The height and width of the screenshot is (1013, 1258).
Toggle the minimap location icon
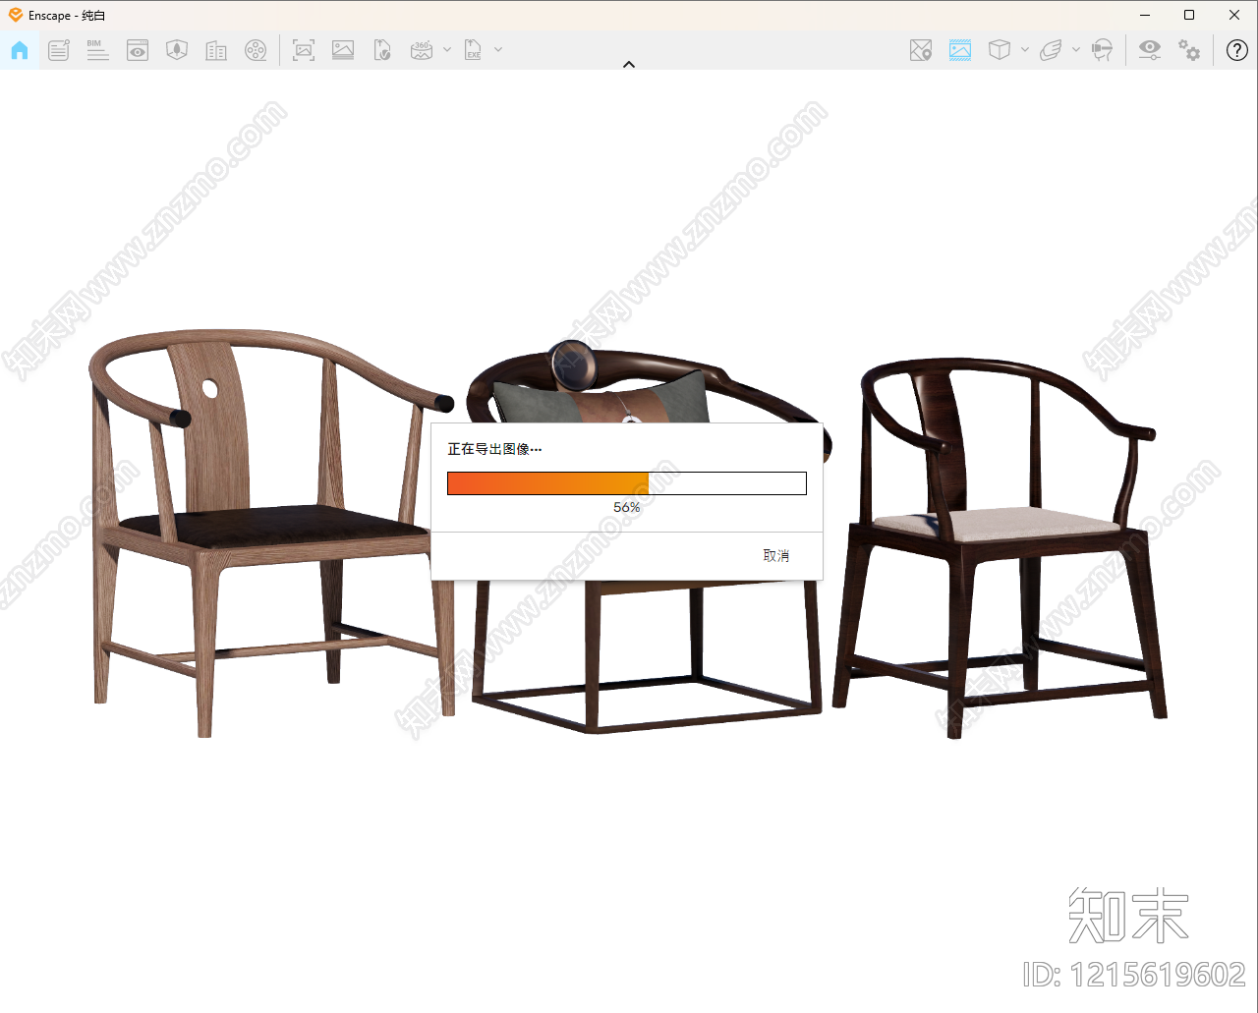pyautogui.click(x=921, y=50)
